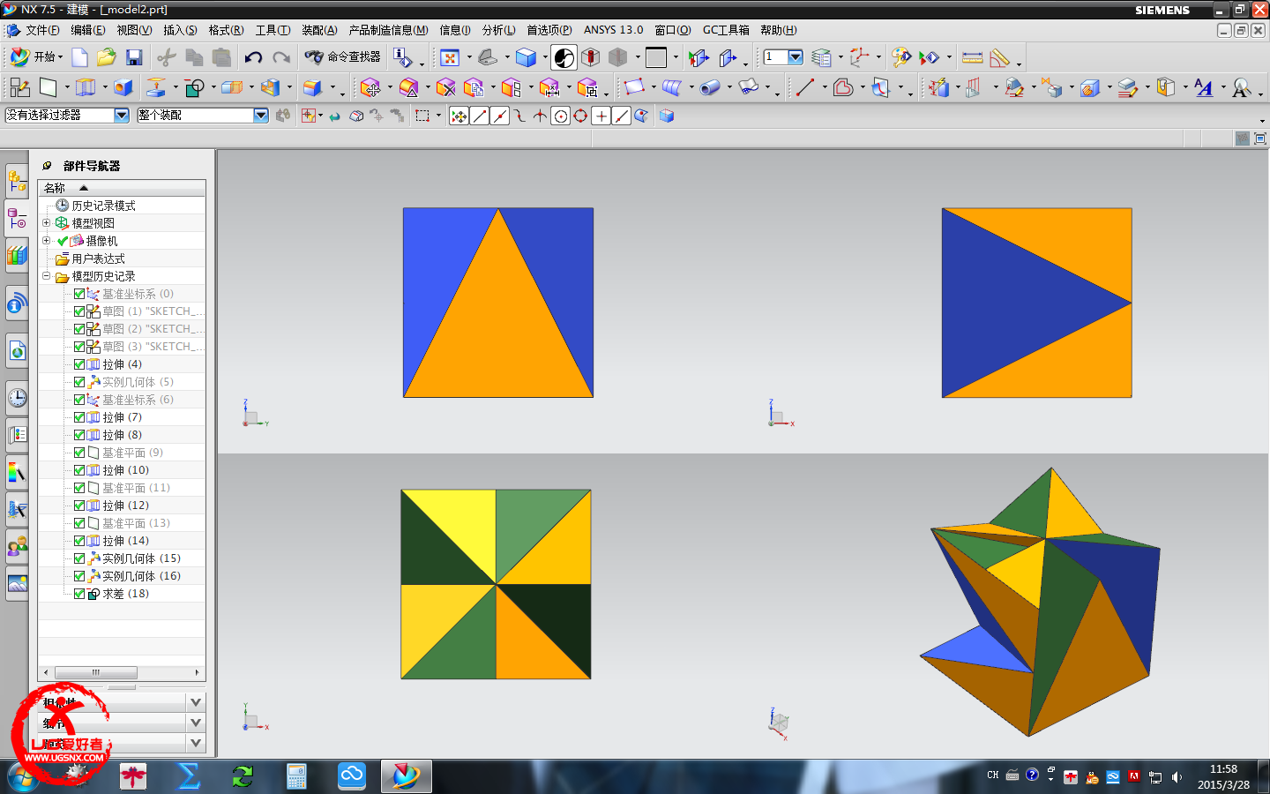Collapse the 模型历史记录 tree node
The width and height of the screenshot is (1270, 794).
[x=47, y=276]
